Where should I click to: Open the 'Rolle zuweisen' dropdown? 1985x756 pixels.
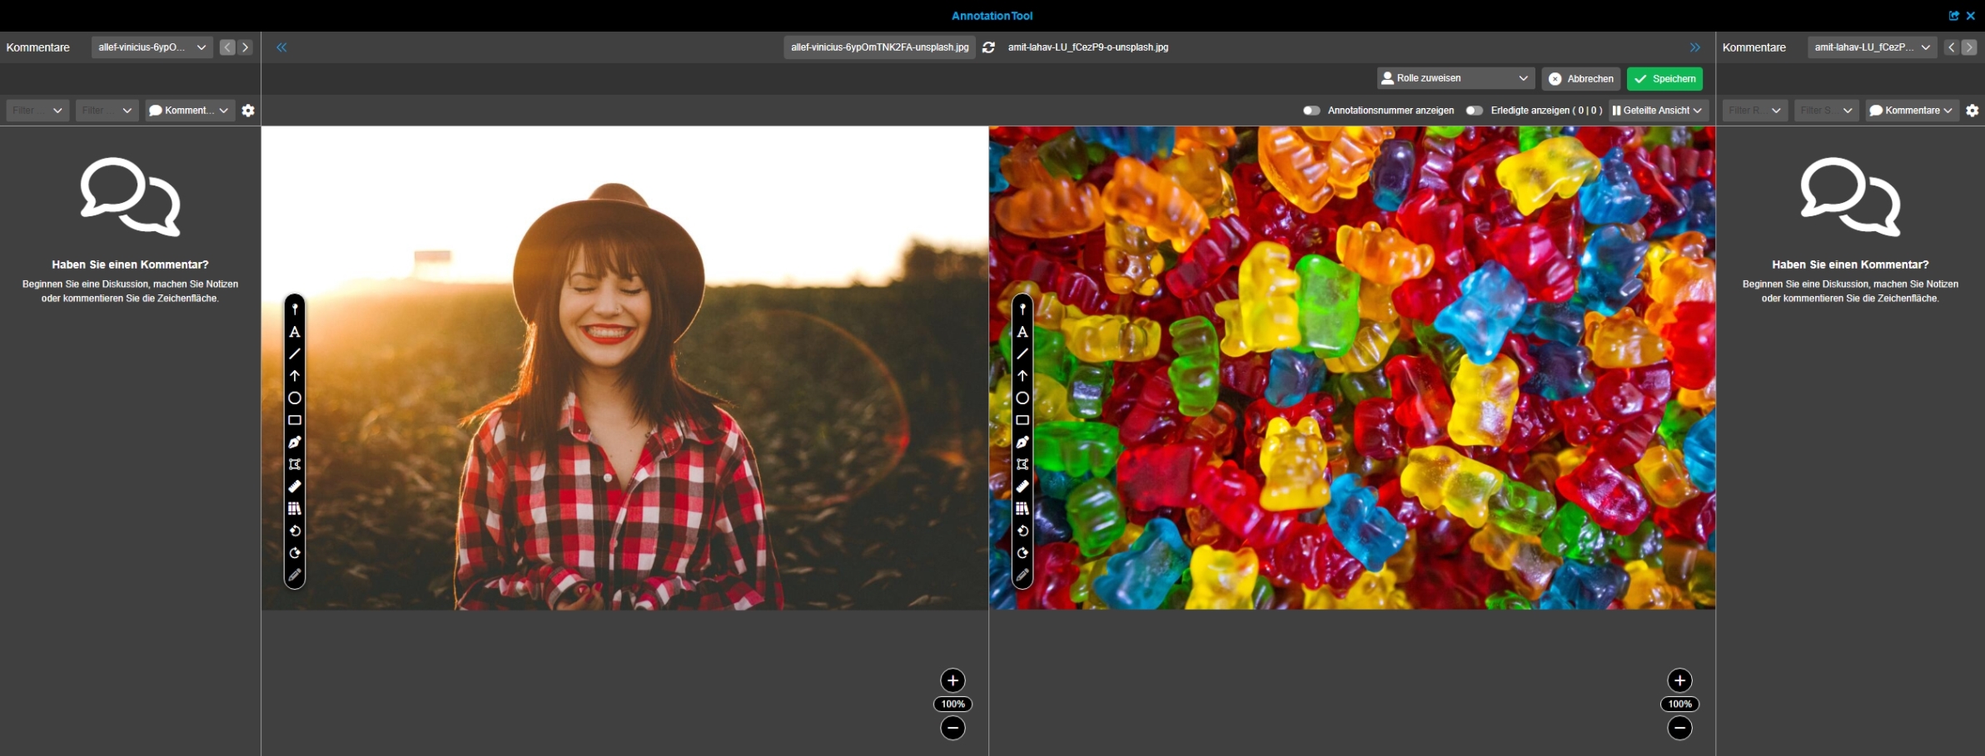[x=1454, y=78]
